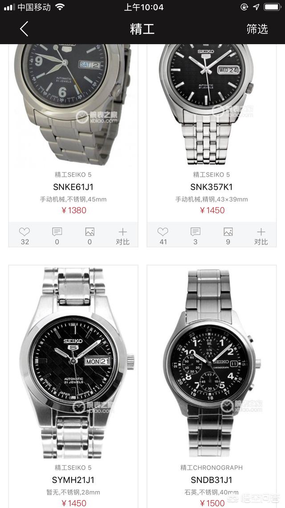Select the SNKE61J1 model name
Image resolution: width=285 pixels, height=508 pixels.
coord(73,187)
